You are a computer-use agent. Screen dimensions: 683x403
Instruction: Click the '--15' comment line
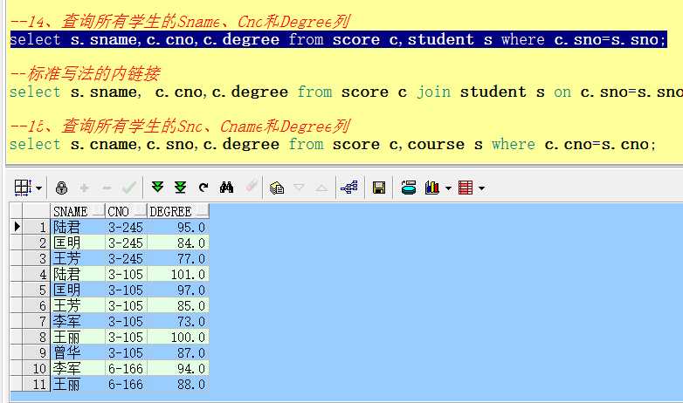pos(180,126)
